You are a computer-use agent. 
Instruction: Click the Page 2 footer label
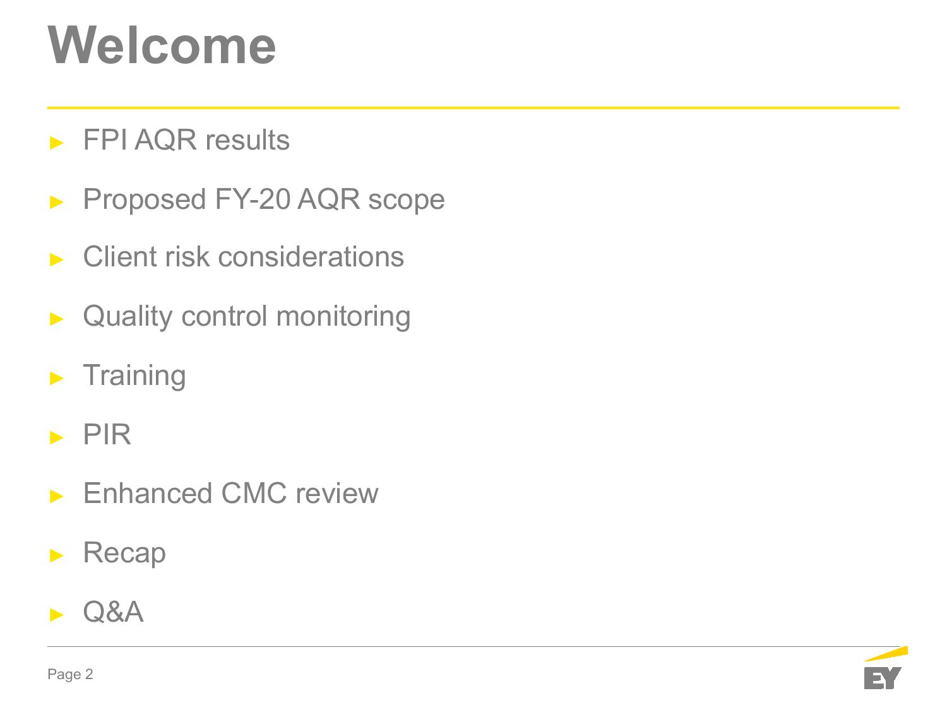[70, 675]
